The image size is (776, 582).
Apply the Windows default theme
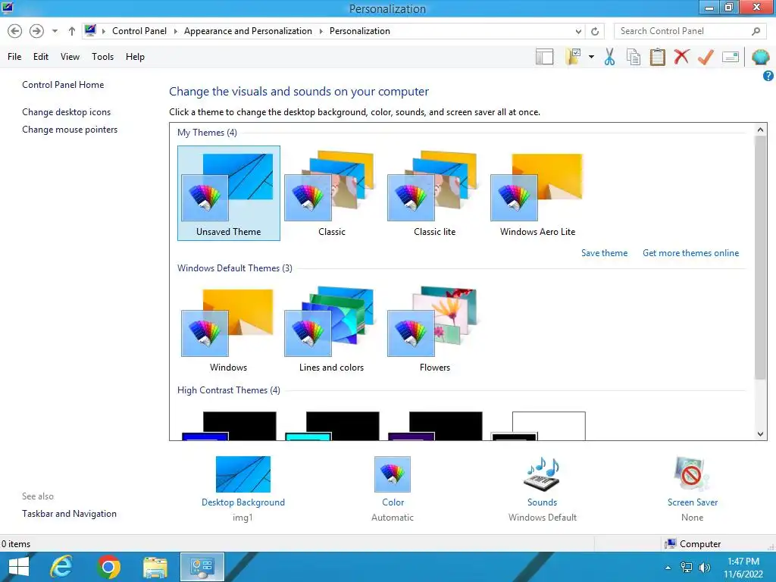point(228,329)
